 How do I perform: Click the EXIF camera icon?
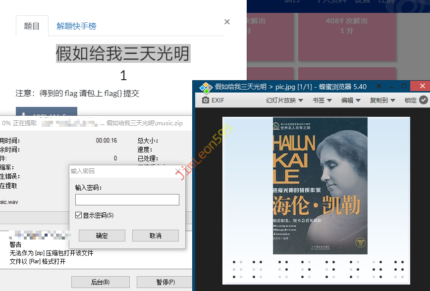[206, 100]
